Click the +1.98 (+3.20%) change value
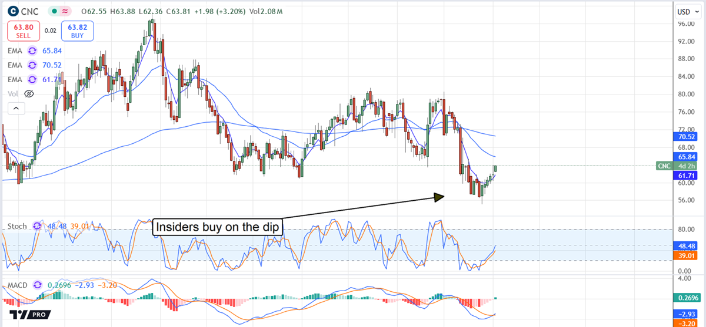Screen dimensions: 706x327 [221, 11]
